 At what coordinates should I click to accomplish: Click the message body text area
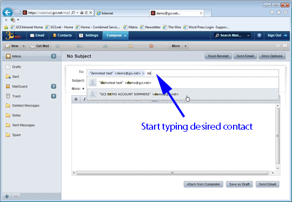[173, 137]
